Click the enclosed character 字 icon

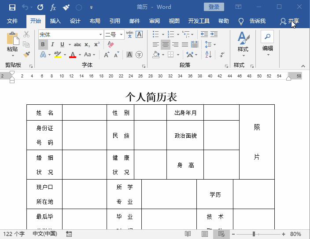click(x=139, y=55)
